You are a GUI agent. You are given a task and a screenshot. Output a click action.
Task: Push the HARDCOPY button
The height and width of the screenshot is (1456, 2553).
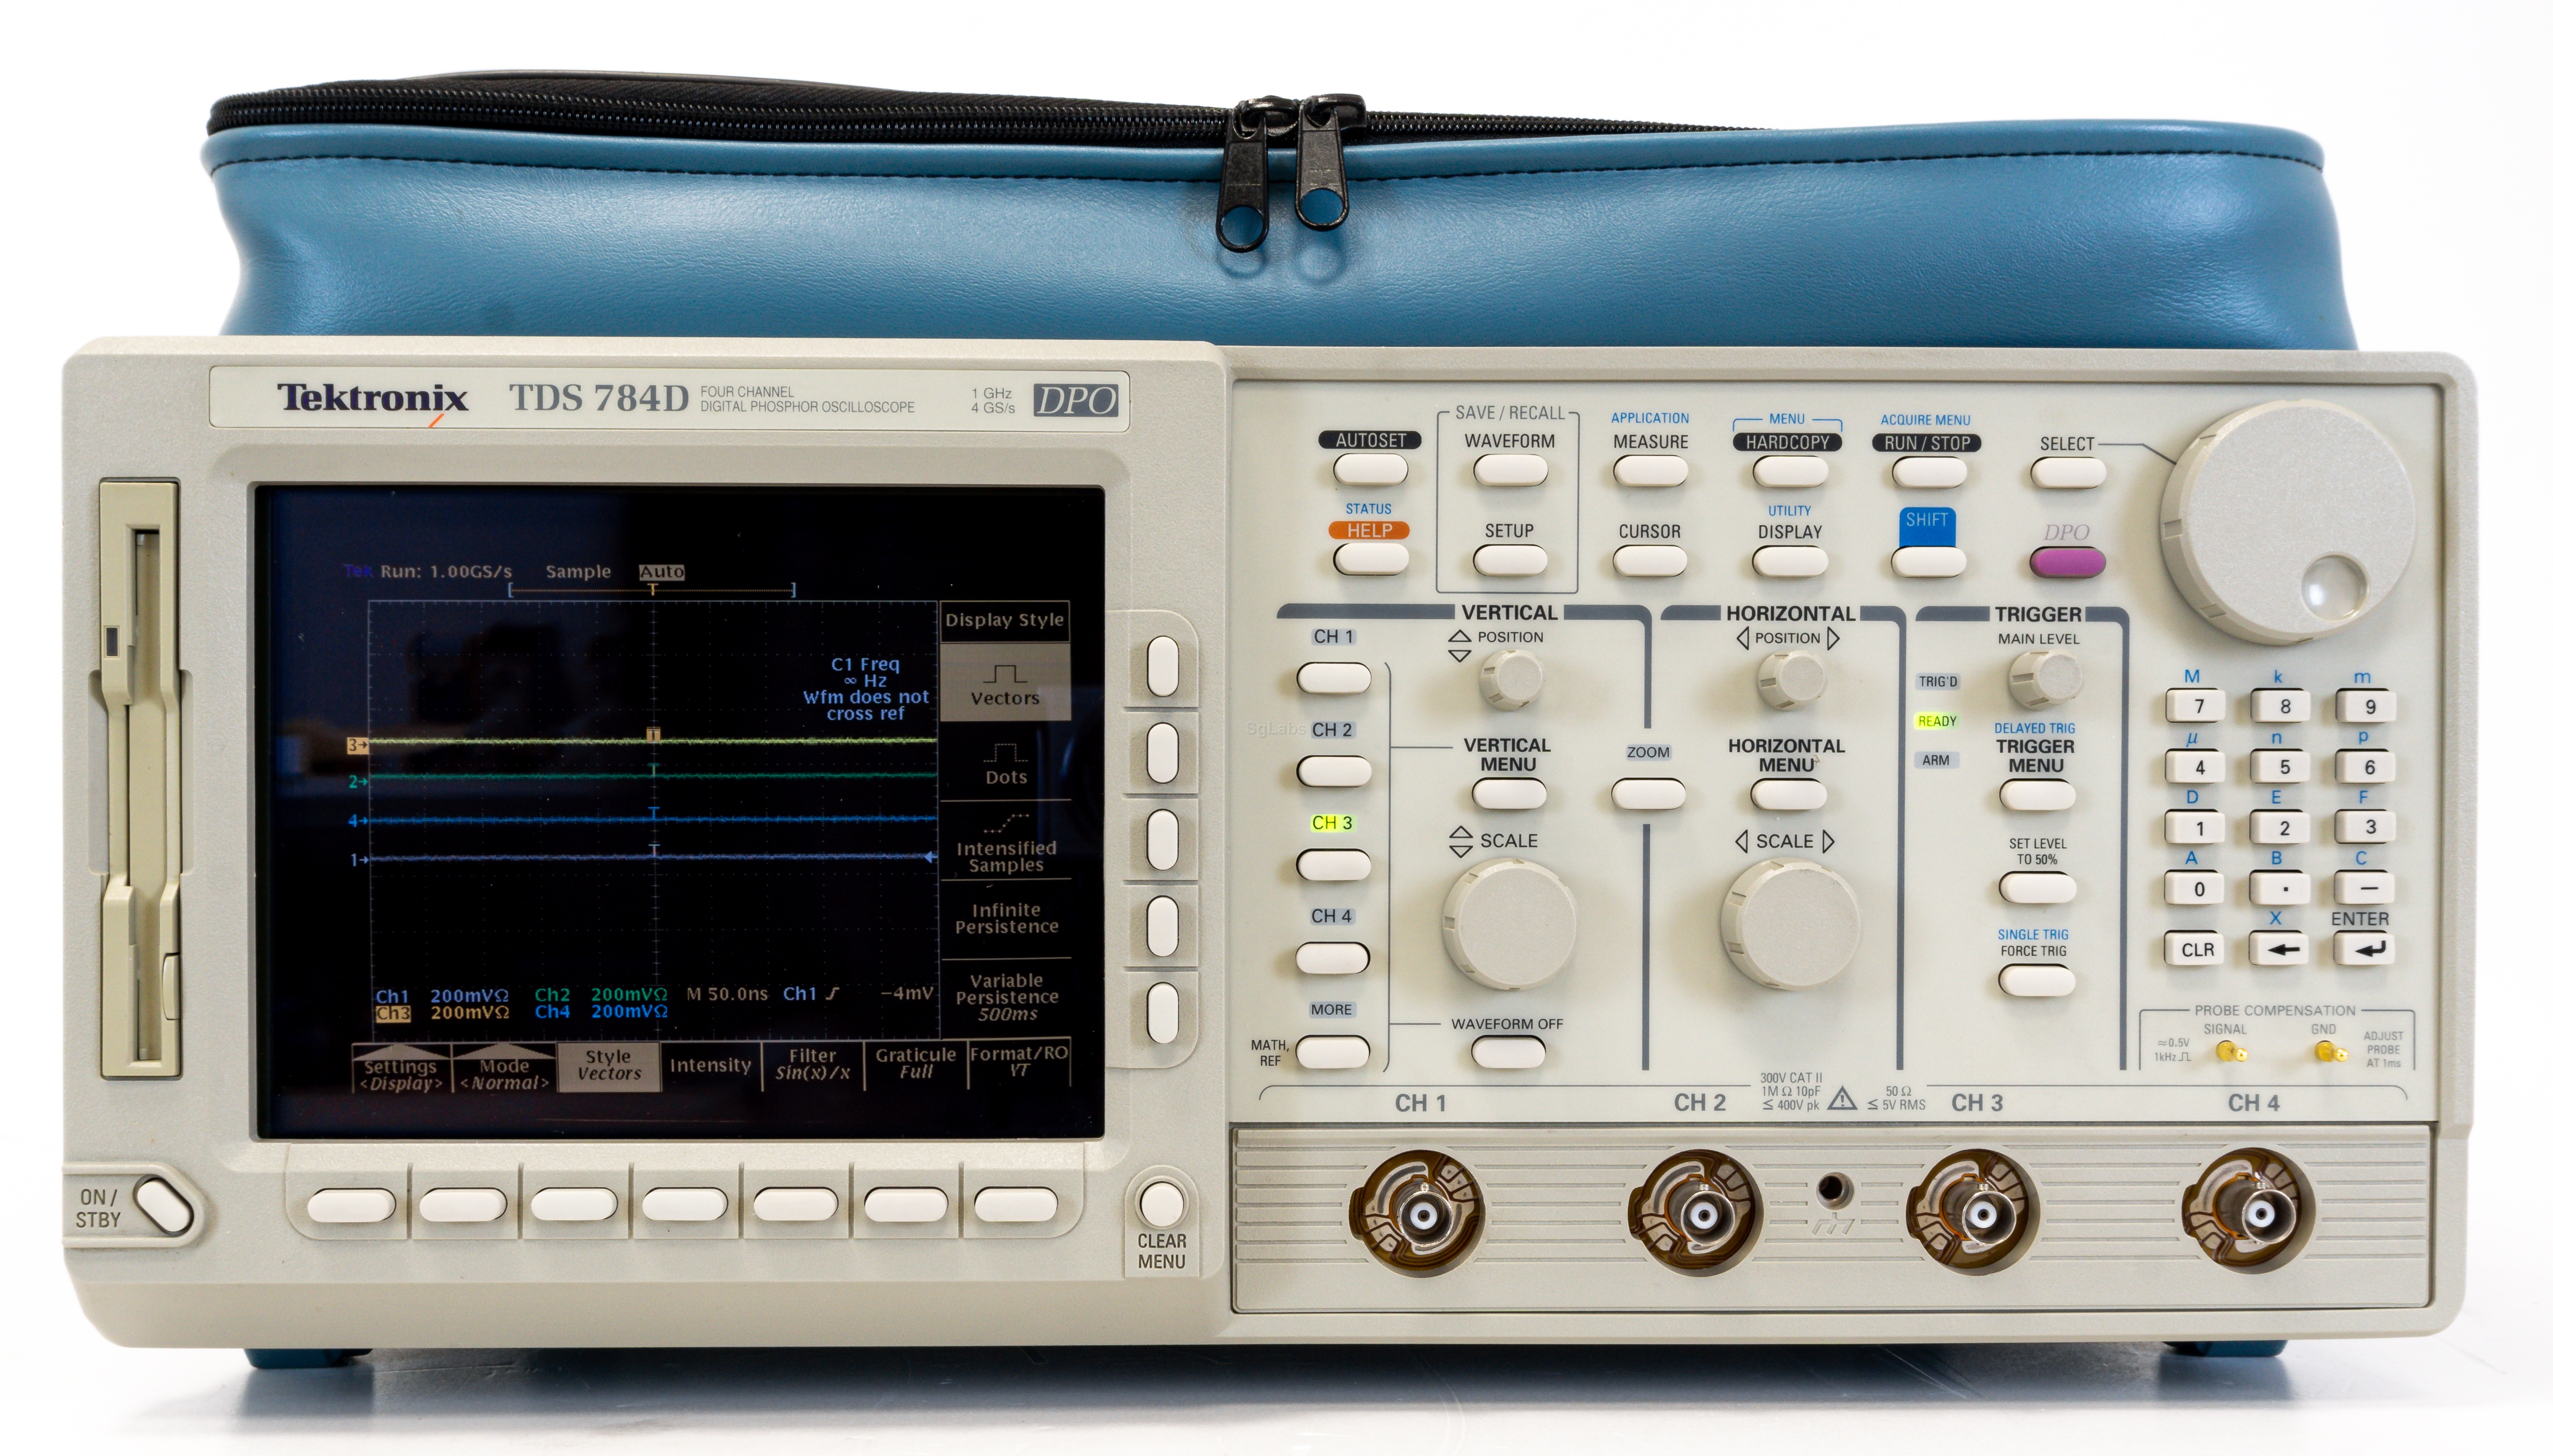(x=1789, y=470)
